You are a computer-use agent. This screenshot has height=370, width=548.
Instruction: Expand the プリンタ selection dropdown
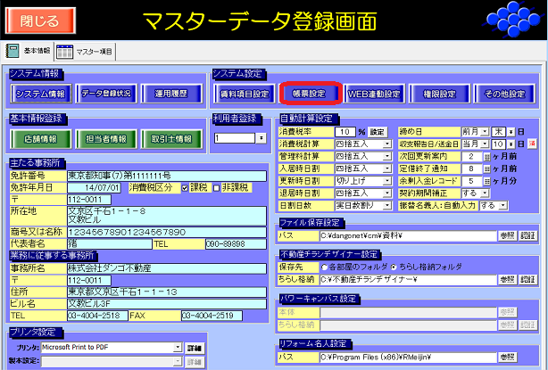[179, 346]
